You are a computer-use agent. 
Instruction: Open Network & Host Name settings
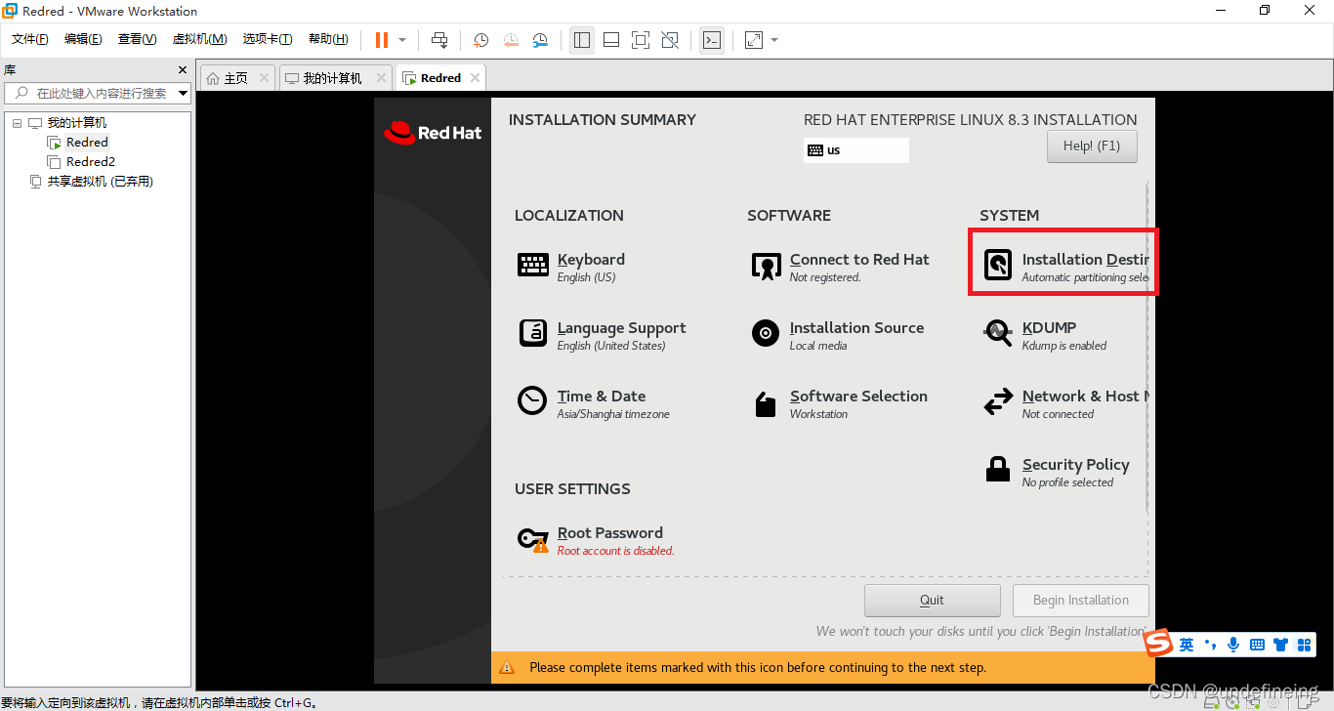click(x=1065, y=403)
